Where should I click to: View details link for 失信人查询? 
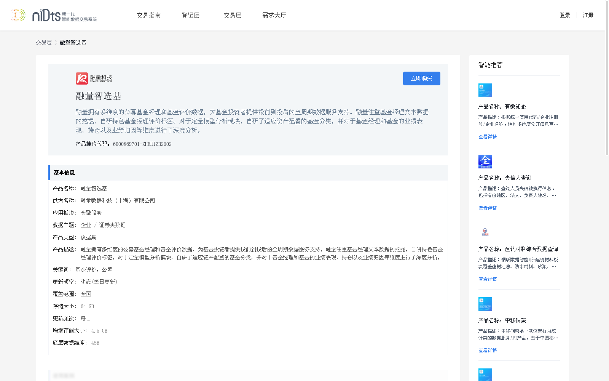pos(488,208)
